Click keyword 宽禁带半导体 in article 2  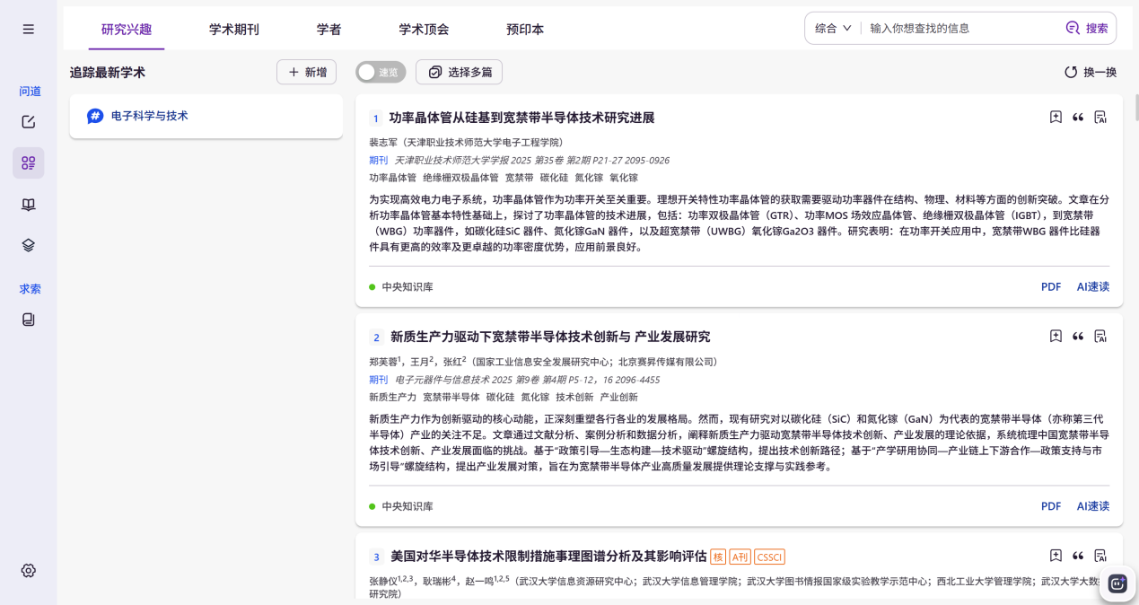[x=451, y=397]
